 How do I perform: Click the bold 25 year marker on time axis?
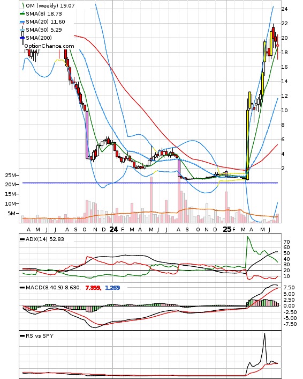(227, 229)
